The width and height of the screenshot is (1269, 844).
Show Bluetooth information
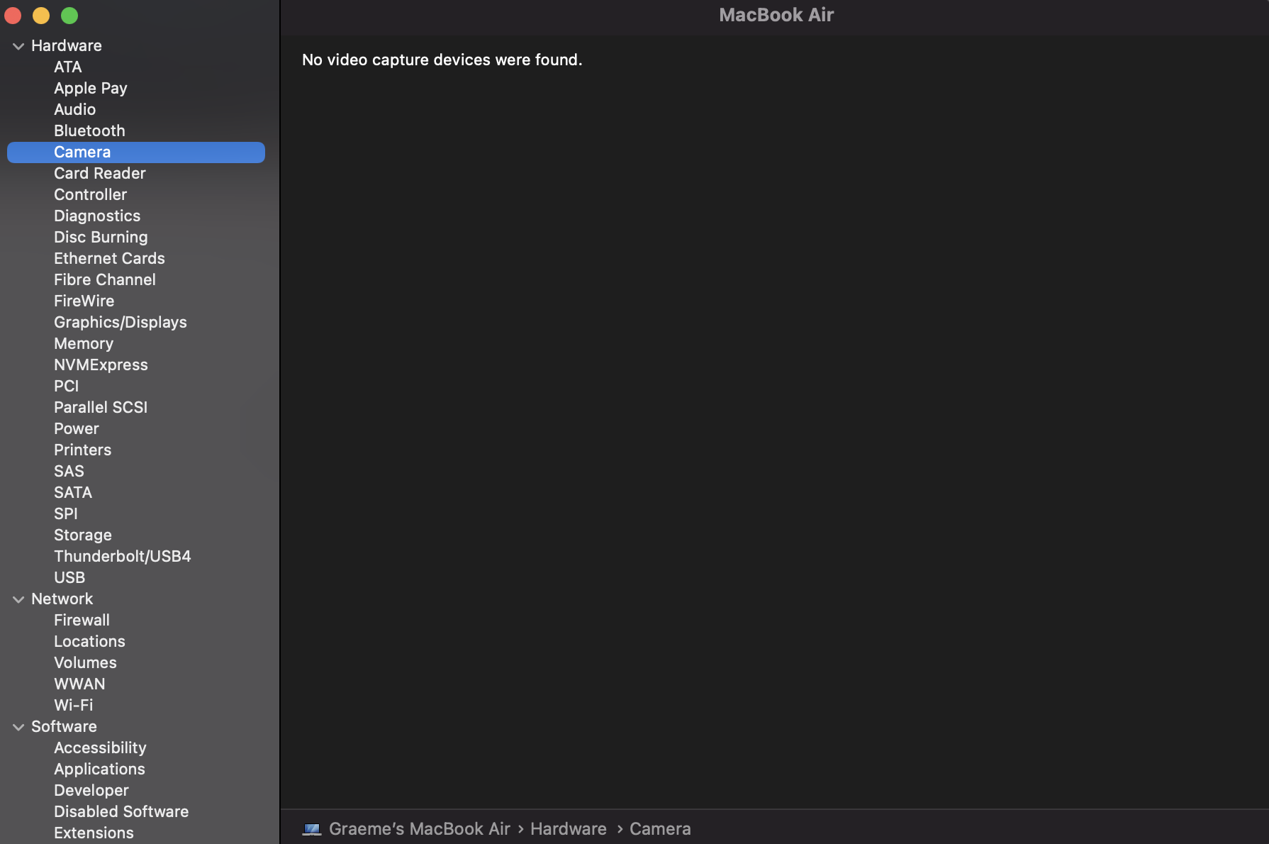[x=89, y=131]
